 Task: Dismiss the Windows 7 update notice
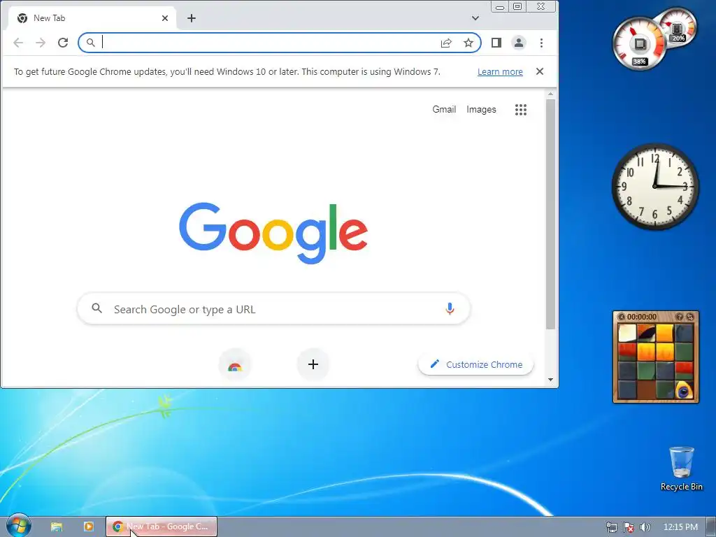[x=540, y=71]
